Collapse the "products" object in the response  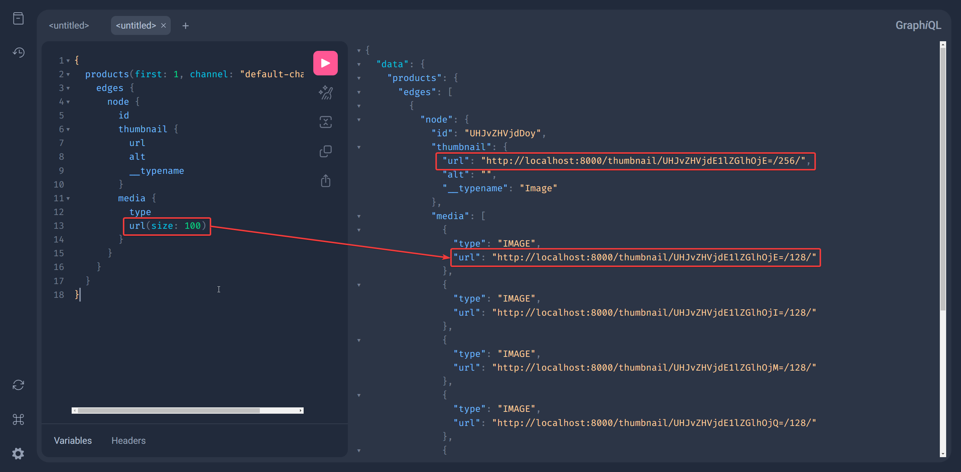[x=359, y=78]
